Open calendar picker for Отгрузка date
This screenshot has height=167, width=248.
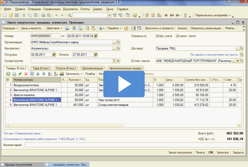point(54,55)
